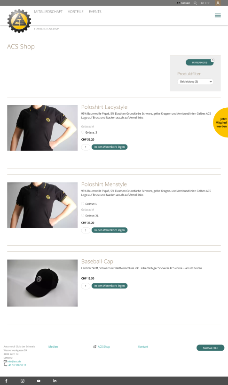Open the Instagram icon in footer
The height and width of the screenshot is (385, 228).
[23, 381]
